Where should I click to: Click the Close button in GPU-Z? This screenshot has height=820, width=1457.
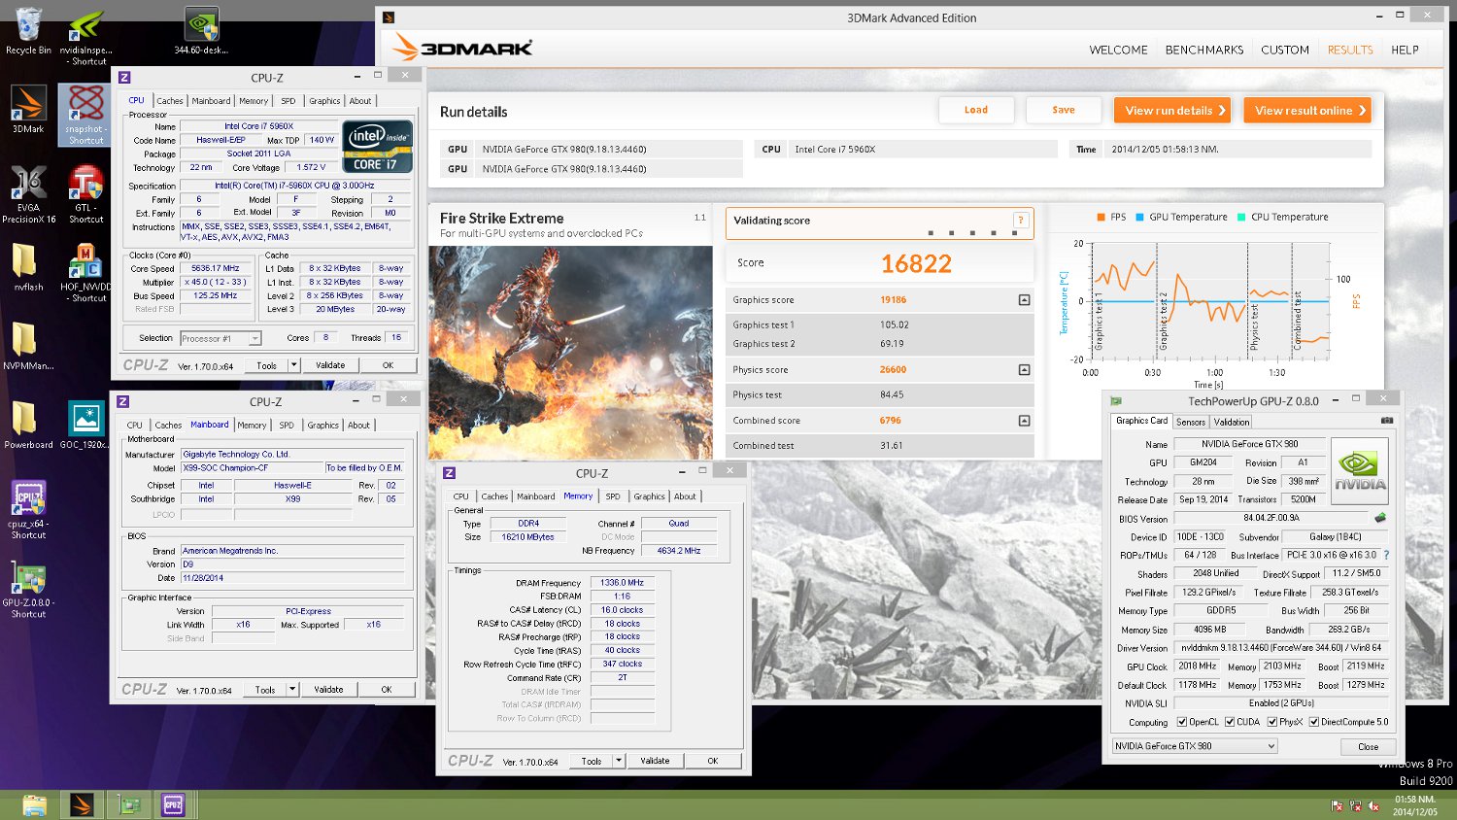[1368, 746]
